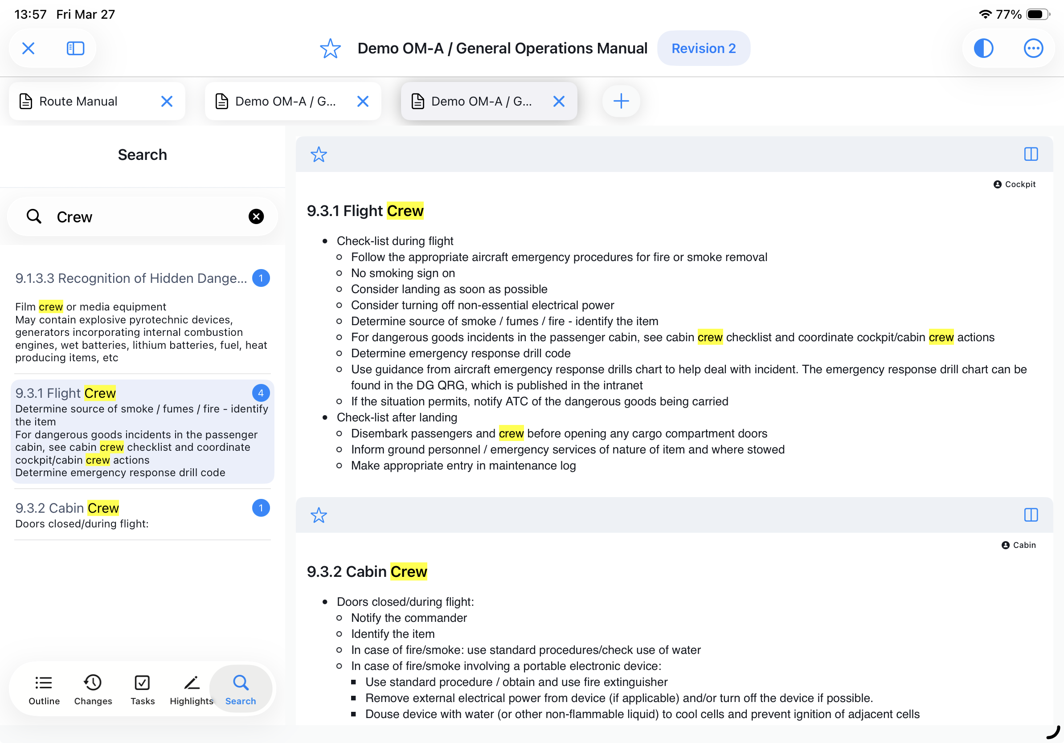Clear the Crew search field

(256, 216)
